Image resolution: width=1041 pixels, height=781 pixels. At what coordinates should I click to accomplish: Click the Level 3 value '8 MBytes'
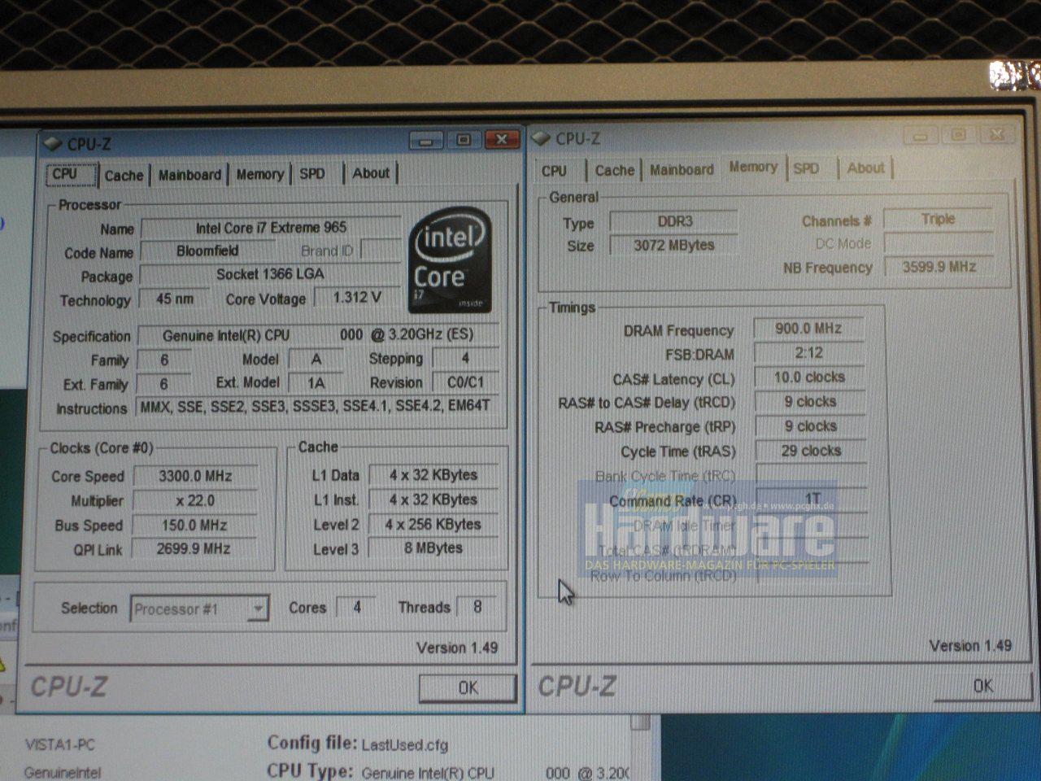tap(433, 548)
